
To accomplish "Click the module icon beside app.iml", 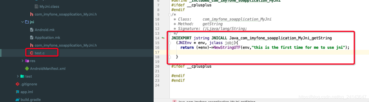I will coord(18,92).
